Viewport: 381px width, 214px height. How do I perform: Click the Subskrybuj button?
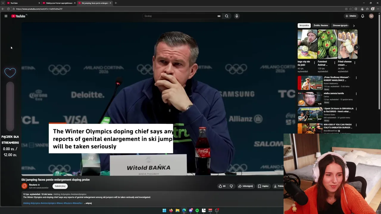point(60,186)
